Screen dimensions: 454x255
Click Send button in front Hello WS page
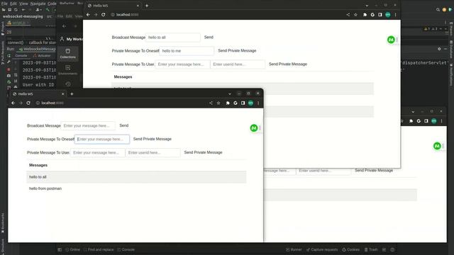tap(124, 125)
